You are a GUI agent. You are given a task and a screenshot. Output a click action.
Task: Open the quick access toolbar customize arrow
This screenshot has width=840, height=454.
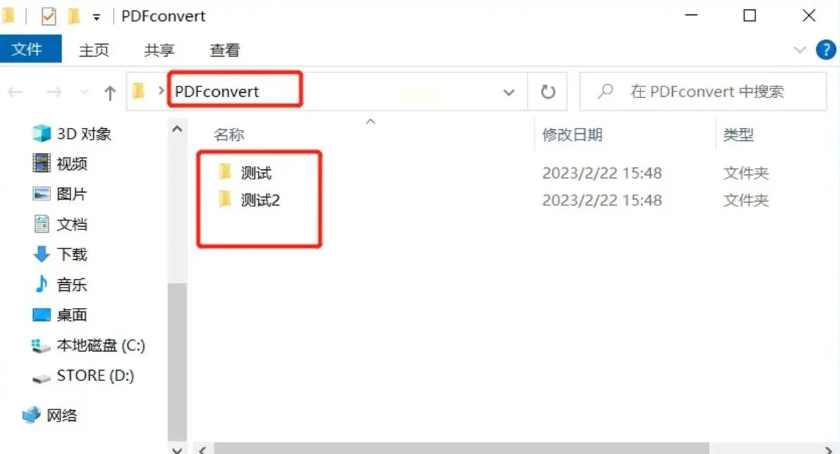tap(97, 17)
